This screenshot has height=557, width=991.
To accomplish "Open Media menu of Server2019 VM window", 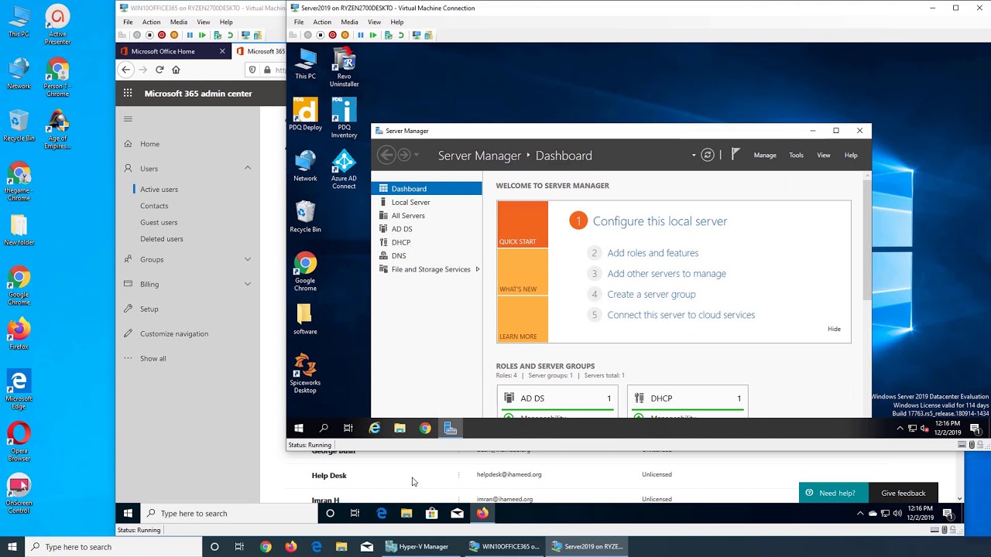I will click(x=349, y=22).
